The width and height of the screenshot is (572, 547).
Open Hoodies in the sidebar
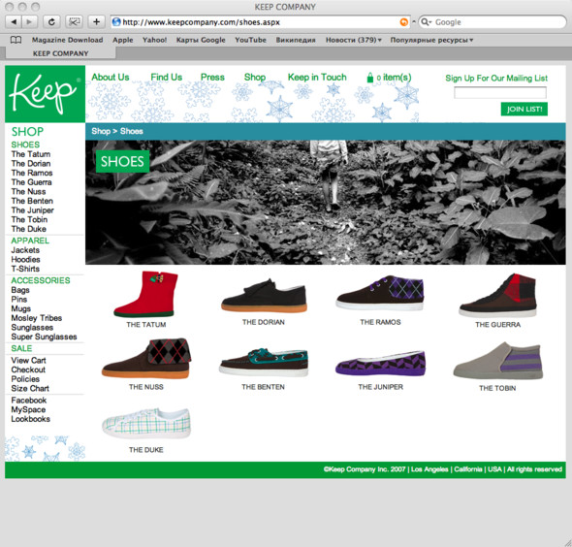[x=25, y=260]
